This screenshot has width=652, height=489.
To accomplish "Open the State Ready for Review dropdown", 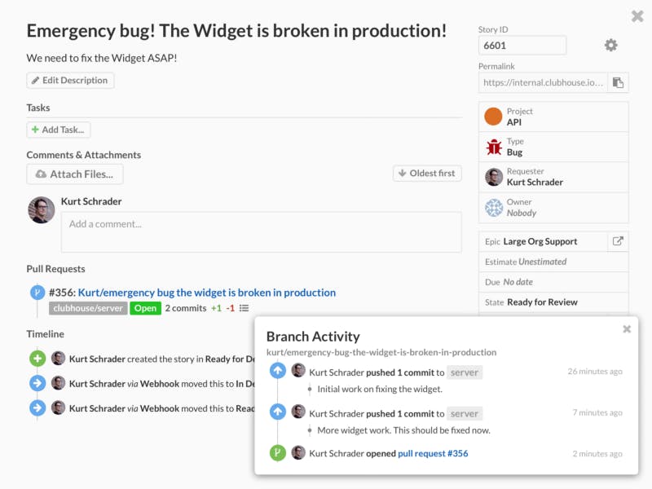I will [x=553, y=302].
